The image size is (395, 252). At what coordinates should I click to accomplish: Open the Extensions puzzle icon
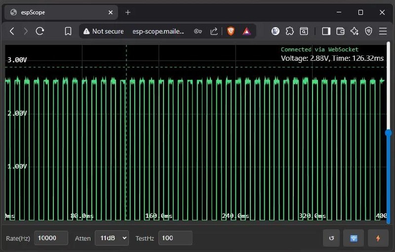pos(290,31)
